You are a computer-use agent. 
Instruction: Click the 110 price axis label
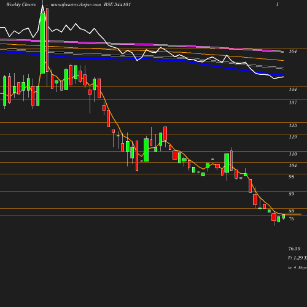[293, 154]
